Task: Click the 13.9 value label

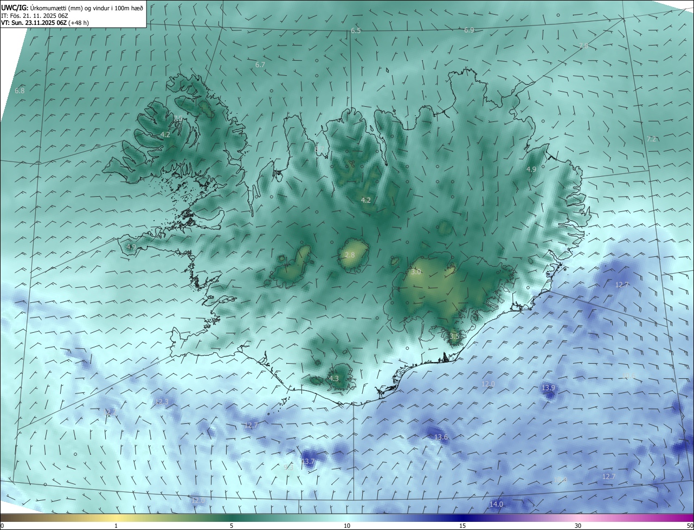Action: click(548, 388)
